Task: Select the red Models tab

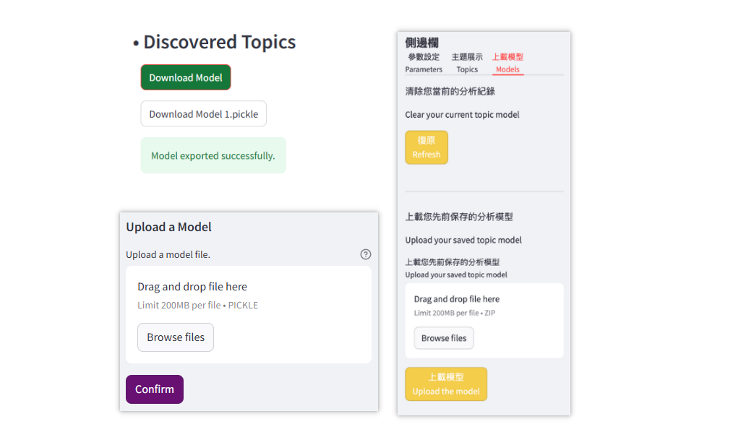Action: 507,64
